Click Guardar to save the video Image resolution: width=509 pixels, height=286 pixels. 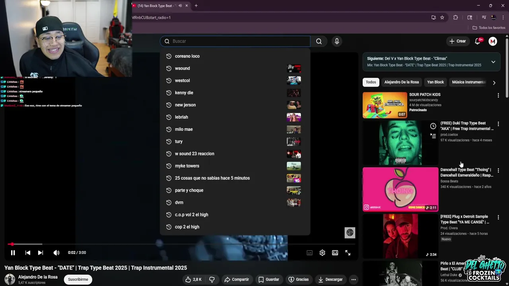coord(269,280)
